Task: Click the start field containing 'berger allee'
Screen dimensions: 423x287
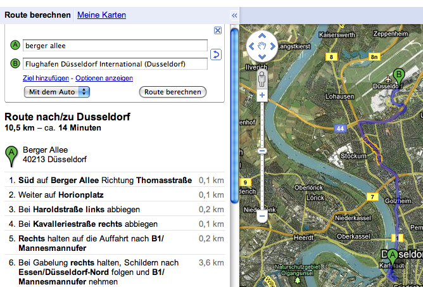Action: click(x=115, y=46)
